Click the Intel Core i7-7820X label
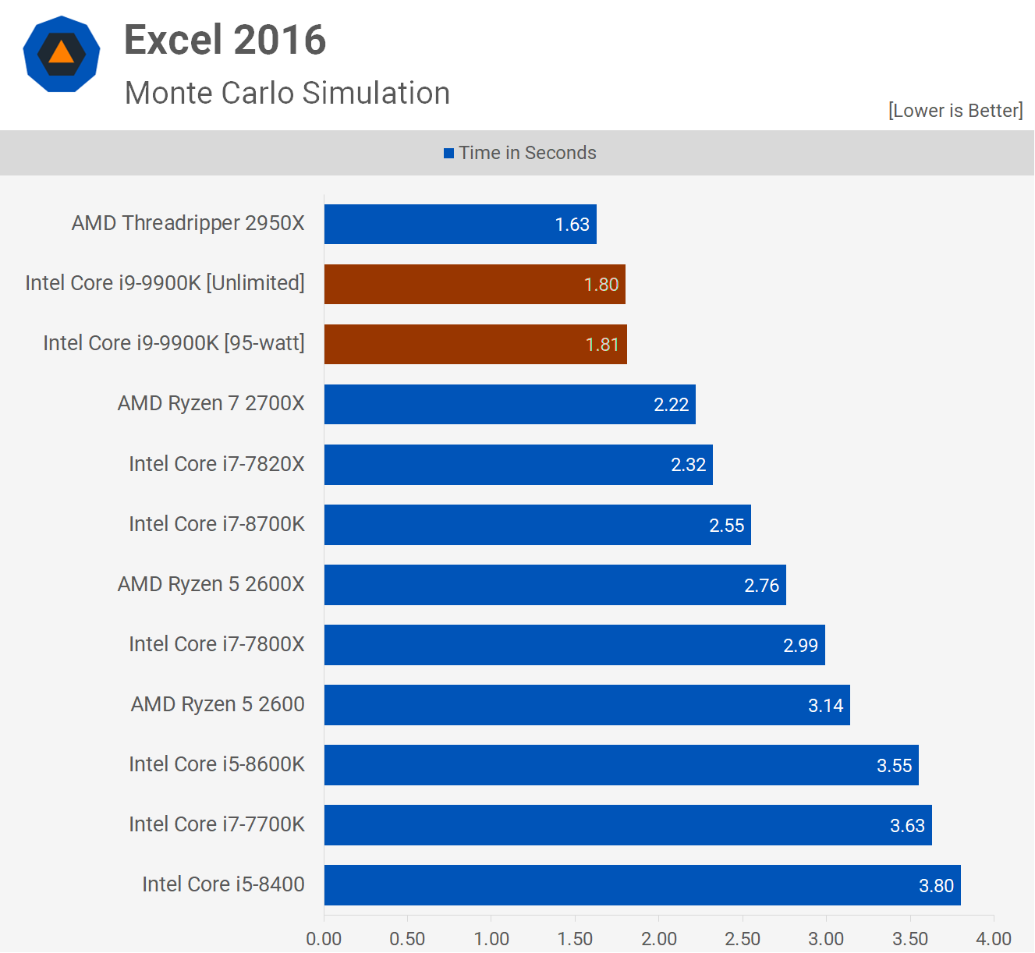The height and width of the screenshot is (953, 1035). click(217, 464)
